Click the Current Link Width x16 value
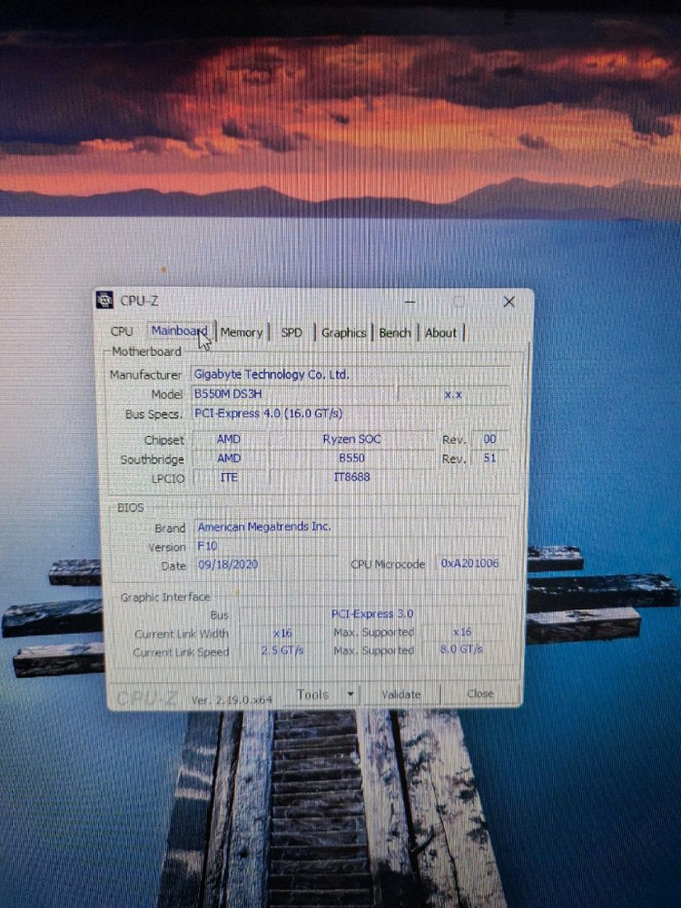 point(282,634)
